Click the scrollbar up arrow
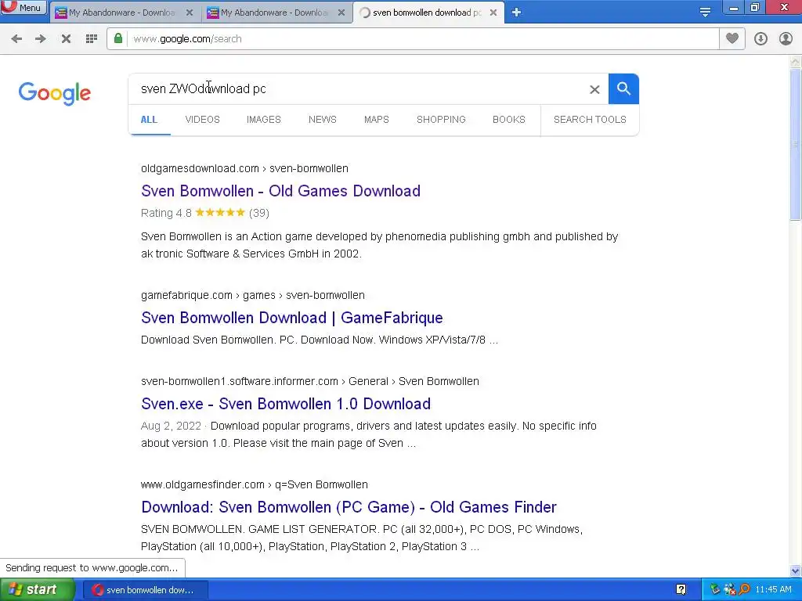 795,63
